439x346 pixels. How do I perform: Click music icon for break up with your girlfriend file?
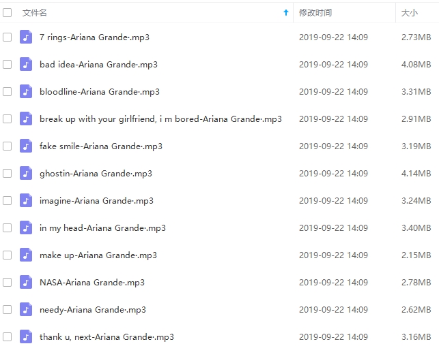pos(26,119)
